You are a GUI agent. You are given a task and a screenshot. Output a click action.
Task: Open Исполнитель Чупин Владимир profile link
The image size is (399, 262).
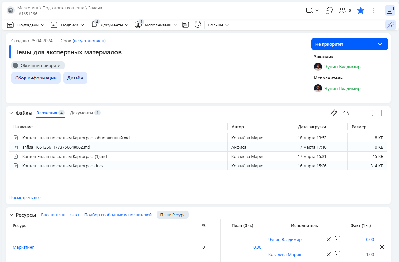point(342,88)
